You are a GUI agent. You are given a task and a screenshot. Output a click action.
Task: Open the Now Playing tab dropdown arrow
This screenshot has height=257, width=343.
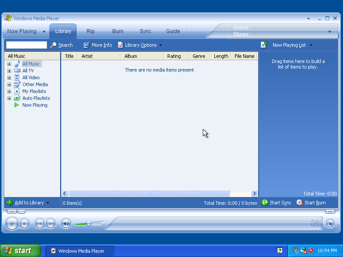pyautogui.click(x=44, y=31)
